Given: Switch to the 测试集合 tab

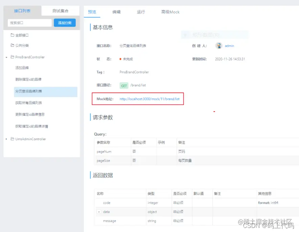Looking at the screenshot, I should point(60,11).
